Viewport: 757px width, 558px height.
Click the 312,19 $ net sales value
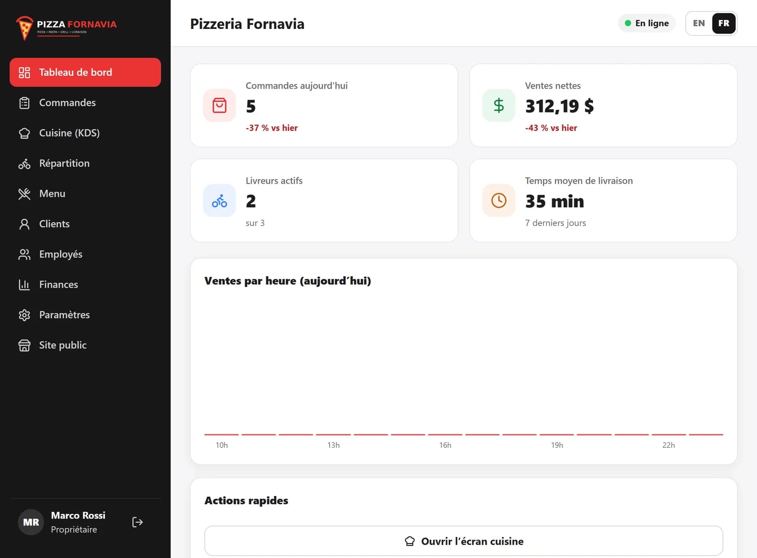559,106
